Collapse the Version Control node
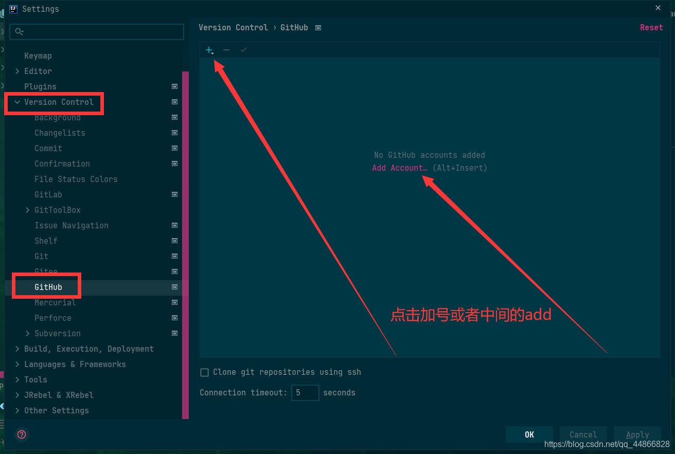 coord(17,102)
